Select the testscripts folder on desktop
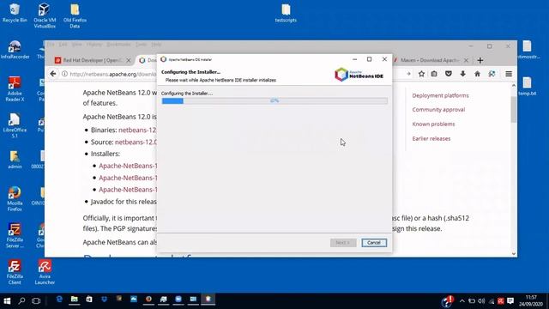 coord(286,13)
